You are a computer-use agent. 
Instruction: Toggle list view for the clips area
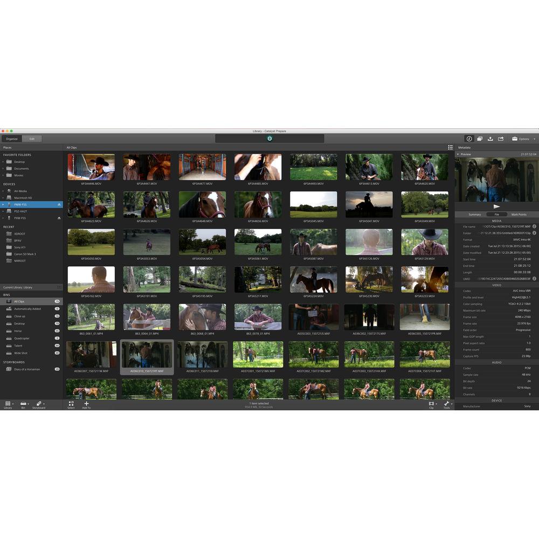(451, 147)
